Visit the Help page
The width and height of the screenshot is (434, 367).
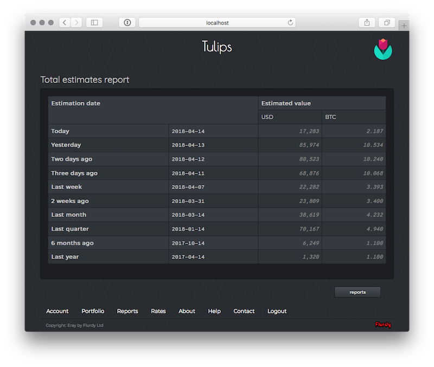pyautogui.click(x=214, y=311)
